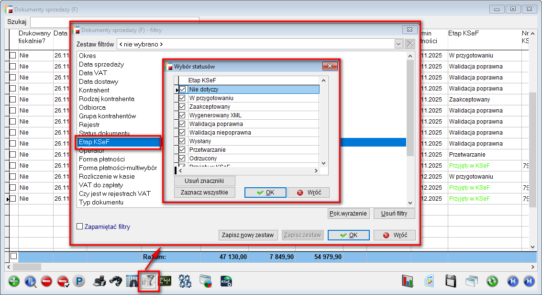The image size is (542, 295).
Task: Click the 'Zaznacz wszystkie' button
Action: 205,193
